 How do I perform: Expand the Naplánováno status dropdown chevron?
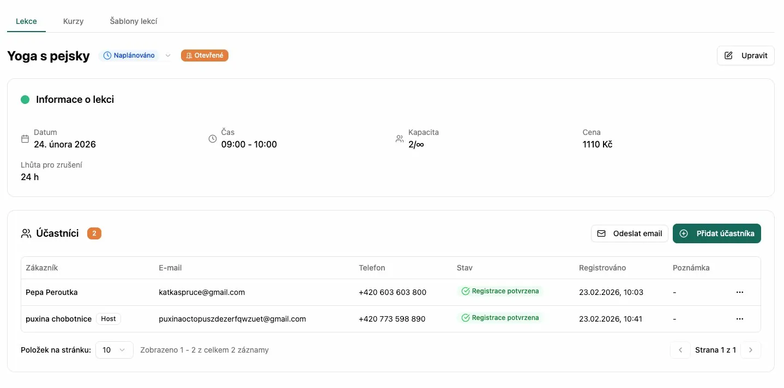(x=168, y=56)
